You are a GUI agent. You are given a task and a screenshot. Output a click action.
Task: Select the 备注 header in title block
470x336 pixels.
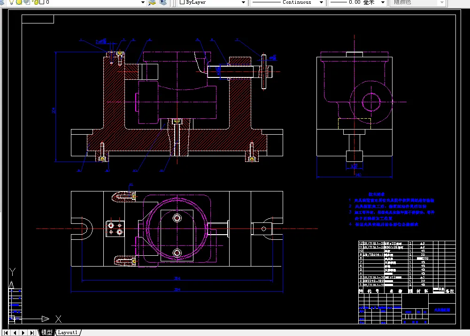click(450, 291)
